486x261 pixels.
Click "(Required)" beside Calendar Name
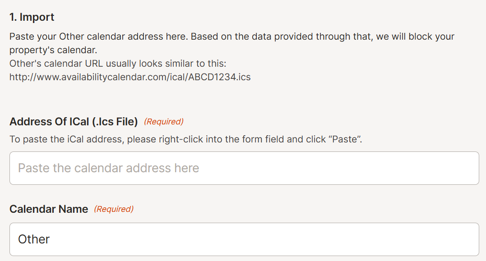click(x=114, y=209)
